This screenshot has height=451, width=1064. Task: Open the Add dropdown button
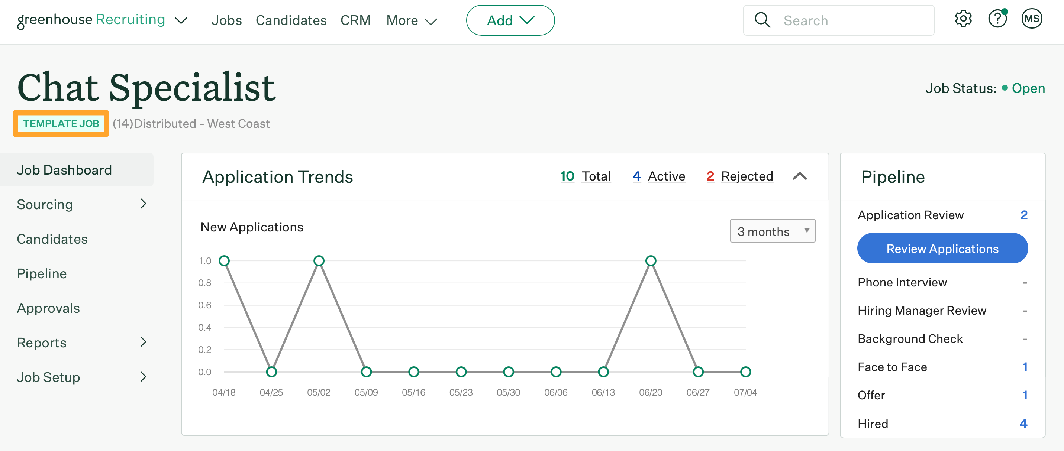pos(510,20)
